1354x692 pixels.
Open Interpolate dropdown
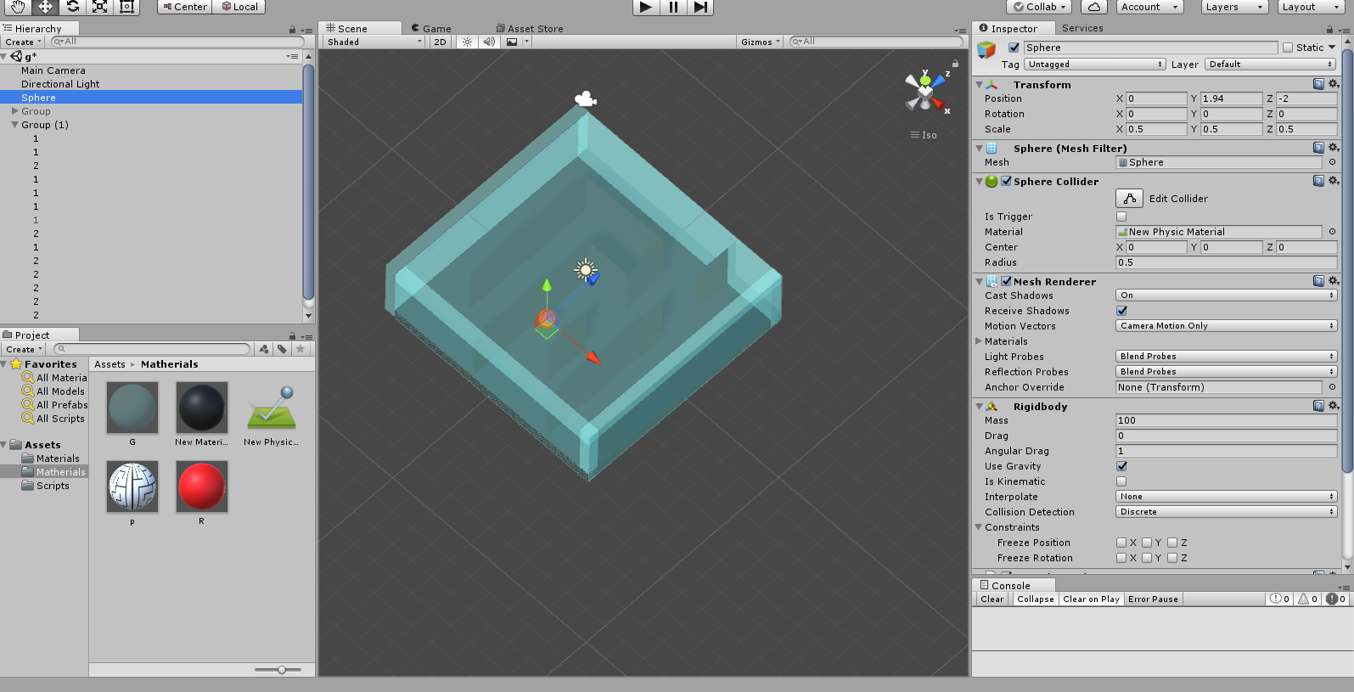[x=1227, y=497]
